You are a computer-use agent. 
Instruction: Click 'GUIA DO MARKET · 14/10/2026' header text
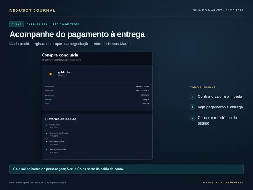click(x=218, y=10)
